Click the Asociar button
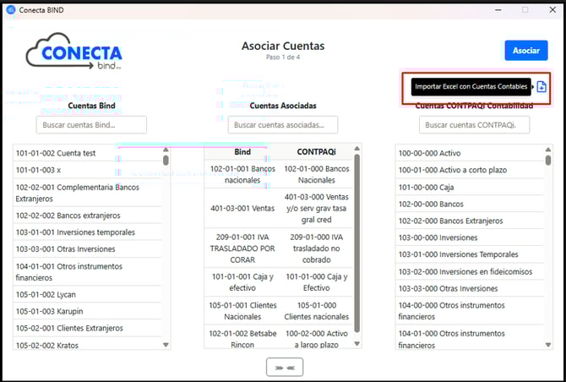The image size is (566, 382). [x=526, y=51]
